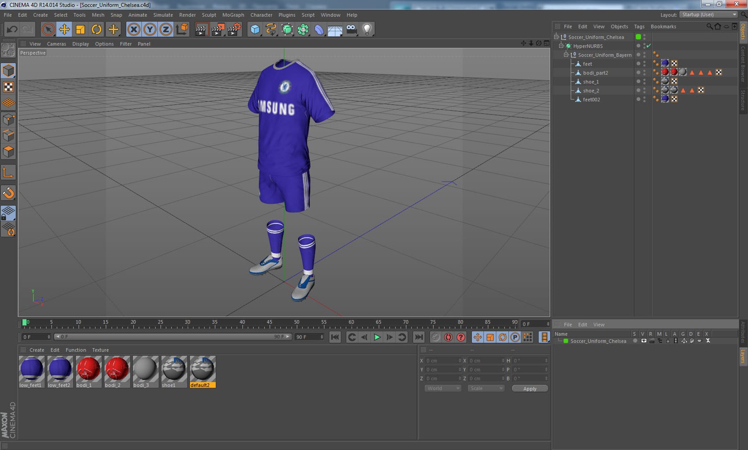Switch to Polygons mode

[8, 151]
